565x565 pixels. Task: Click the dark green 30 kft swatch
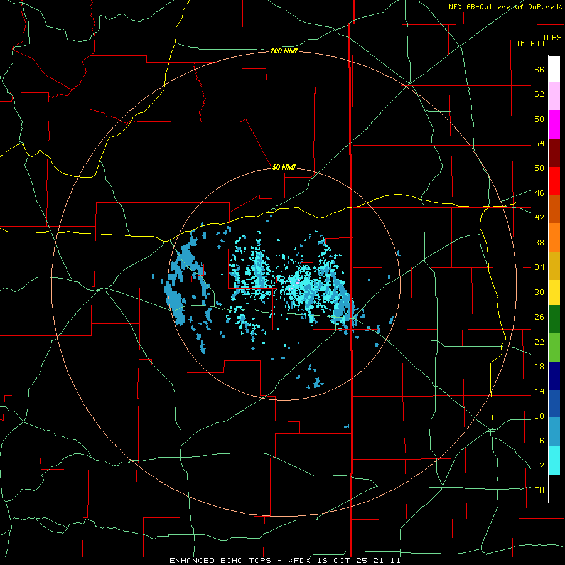click(x=554, y=321)
